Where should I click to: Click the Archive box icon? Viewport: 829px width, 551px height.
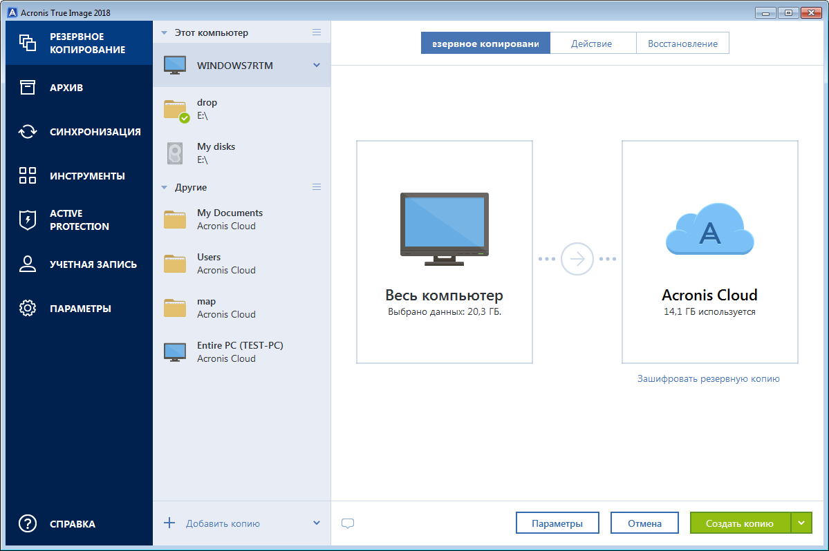pos(28,87)
